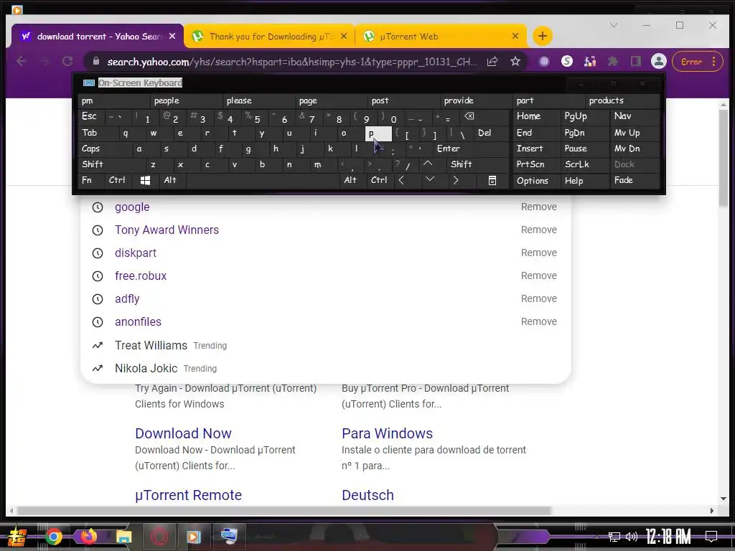
Task: Open the 'µTorrent Remote' result link
Action: 189,495
